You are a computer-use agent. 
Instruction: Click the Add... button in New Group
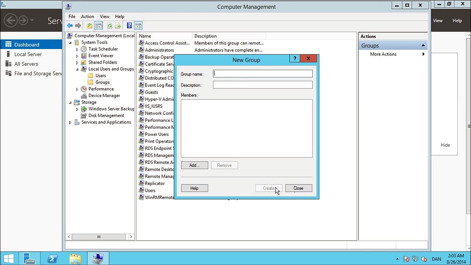194,165
